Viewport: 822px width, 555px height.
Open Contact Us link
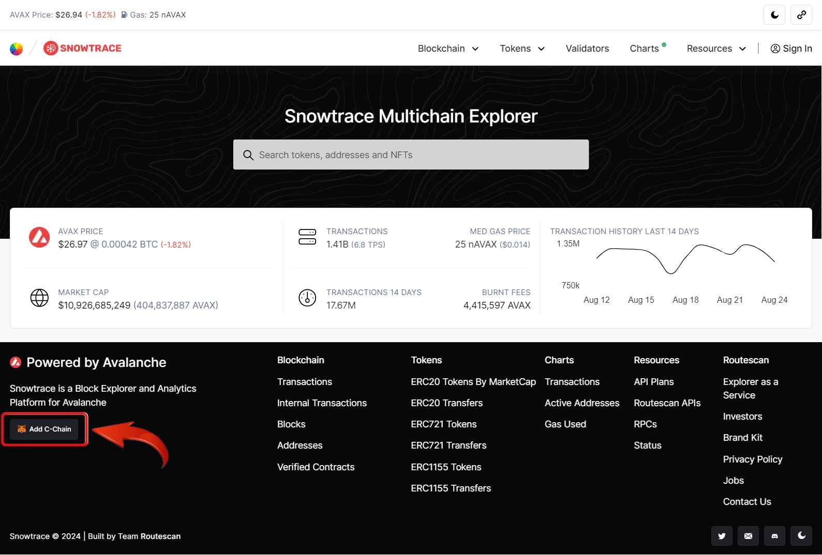tap(747, 502)
